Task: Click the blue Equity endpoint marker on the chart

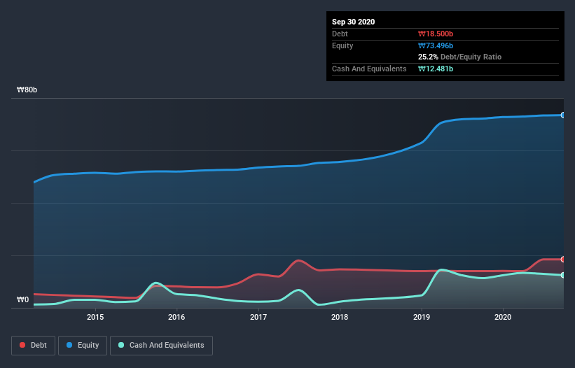Action: point(563,115)
